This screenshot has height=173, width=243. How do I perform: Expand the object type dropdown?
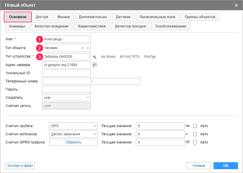pos(88,48)
